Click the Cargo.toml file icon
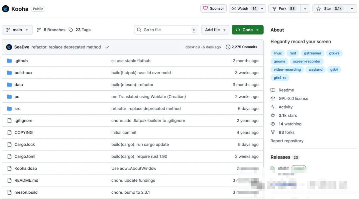 [x=9, y=156]
